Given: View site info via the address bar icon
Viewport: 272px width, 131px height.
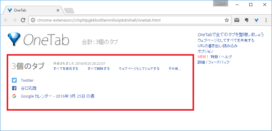Looking at the screenshot, I should pos(33,20).
